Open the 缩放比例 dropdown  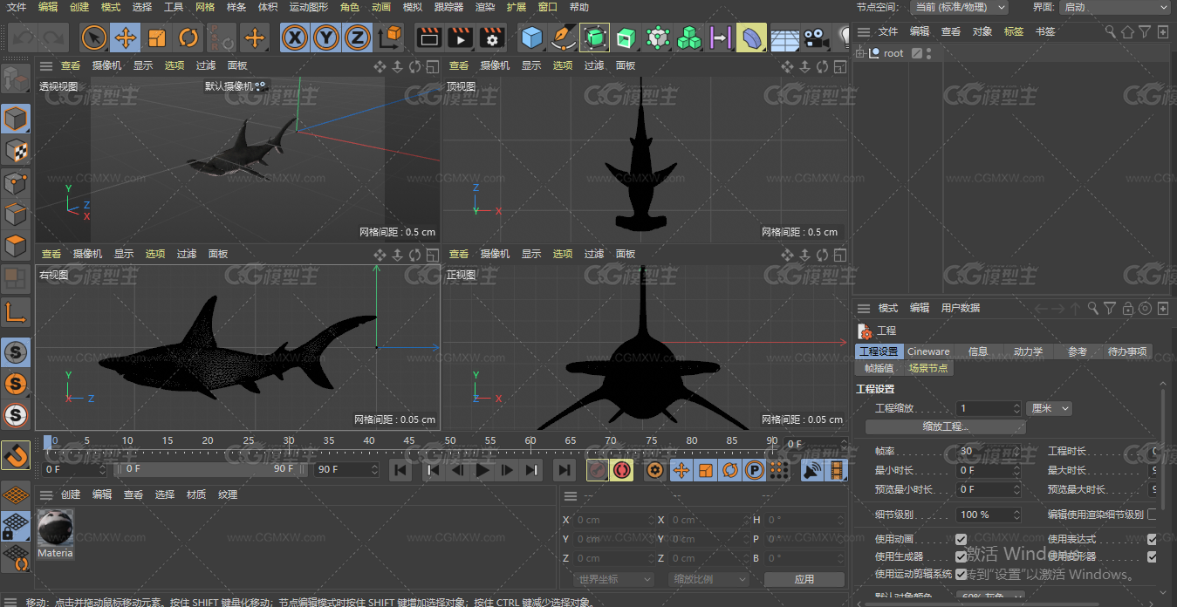(709, 579)
